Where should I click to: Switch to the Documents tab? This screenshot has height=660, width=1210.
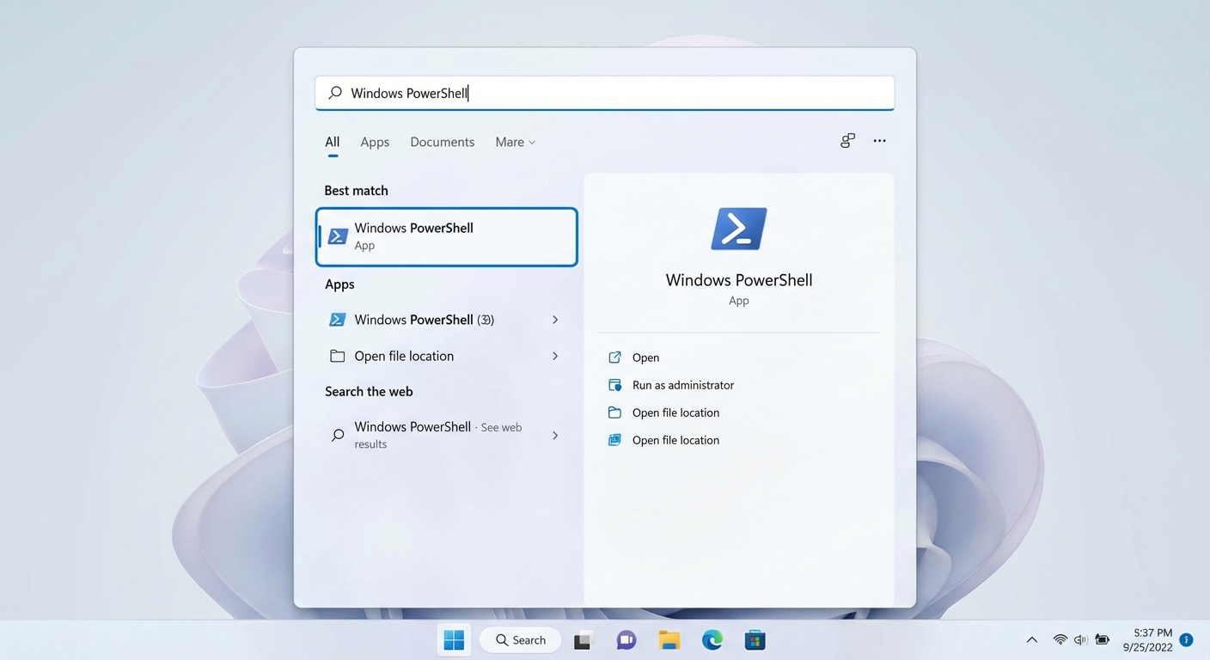pos(442,142)
